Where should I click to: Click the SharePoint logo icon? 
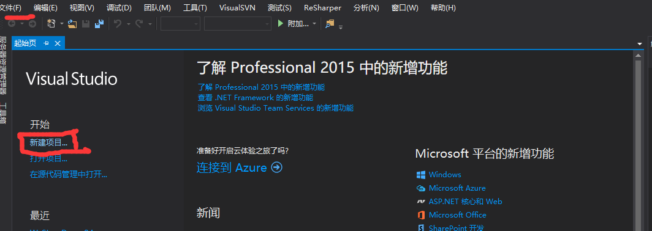click(421, 228)
